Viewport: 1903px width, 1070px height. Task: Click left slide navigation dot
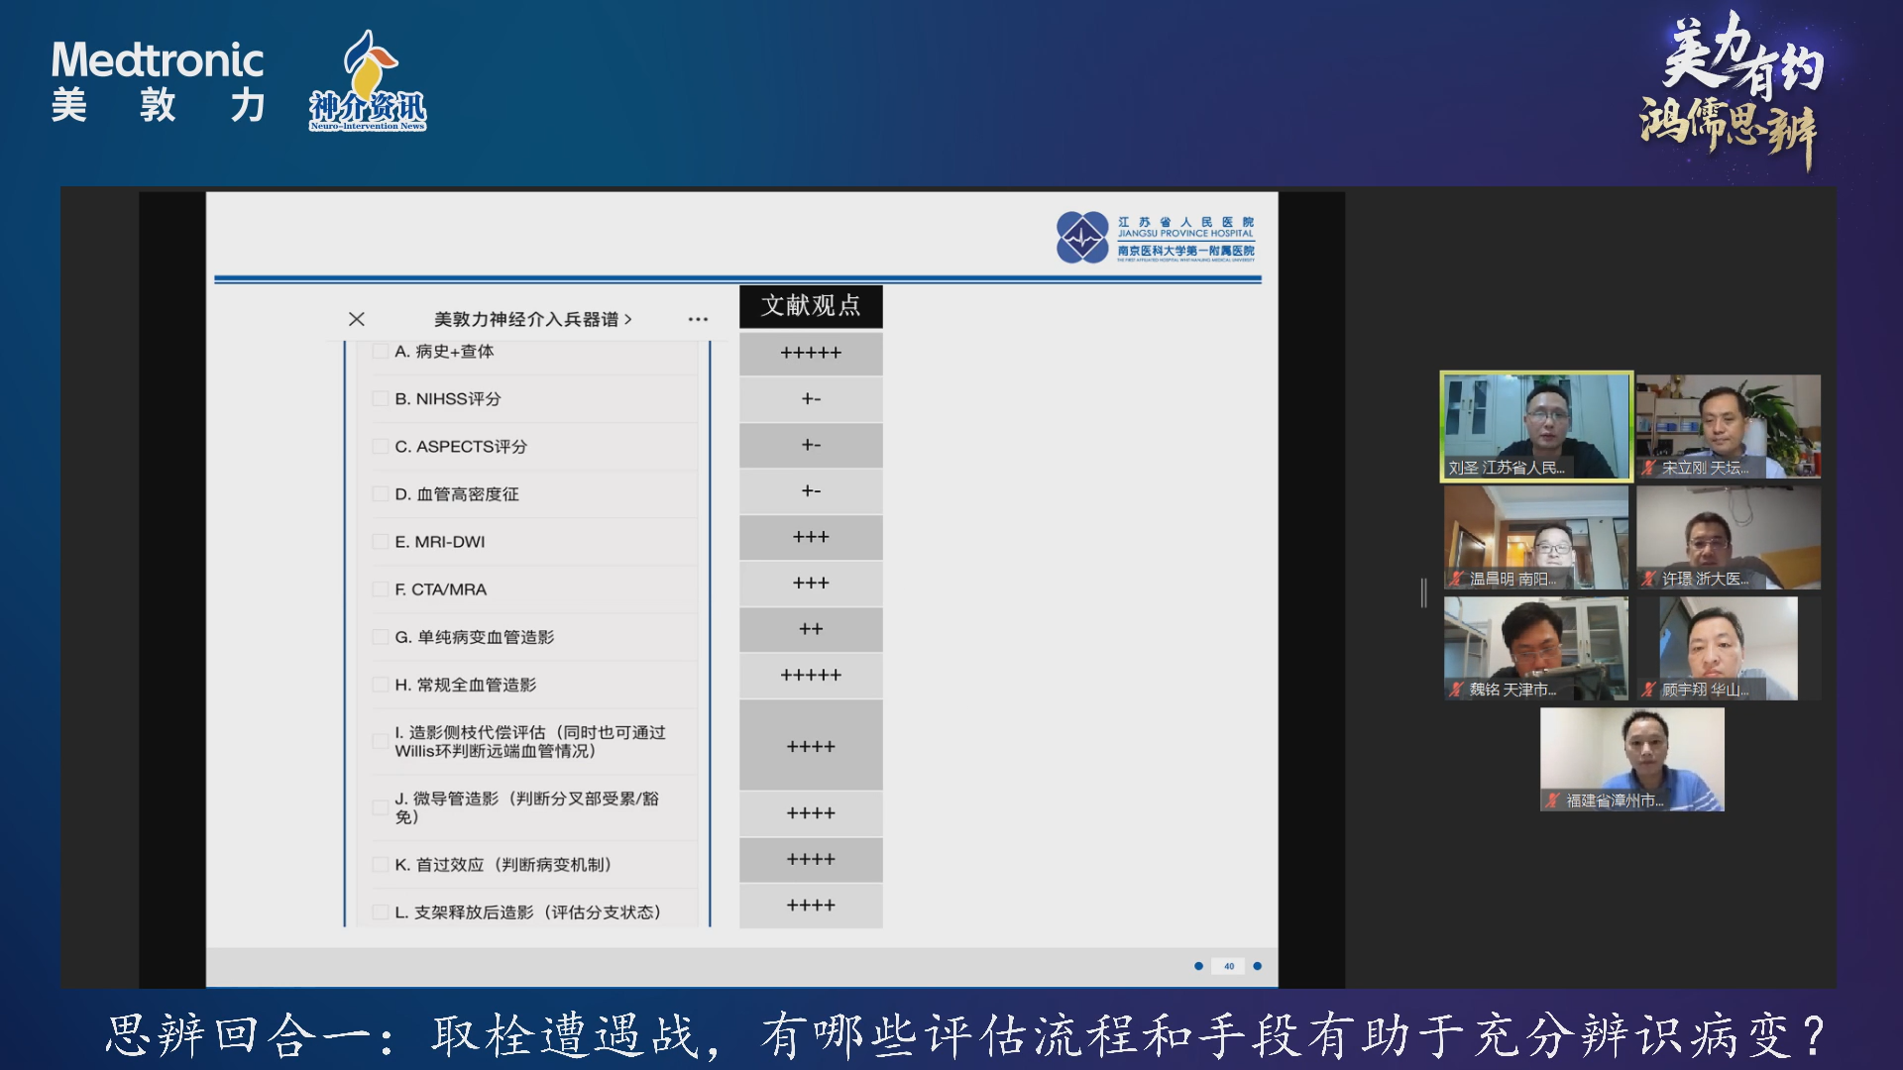pyautogui.click(x=1199, y=966)
